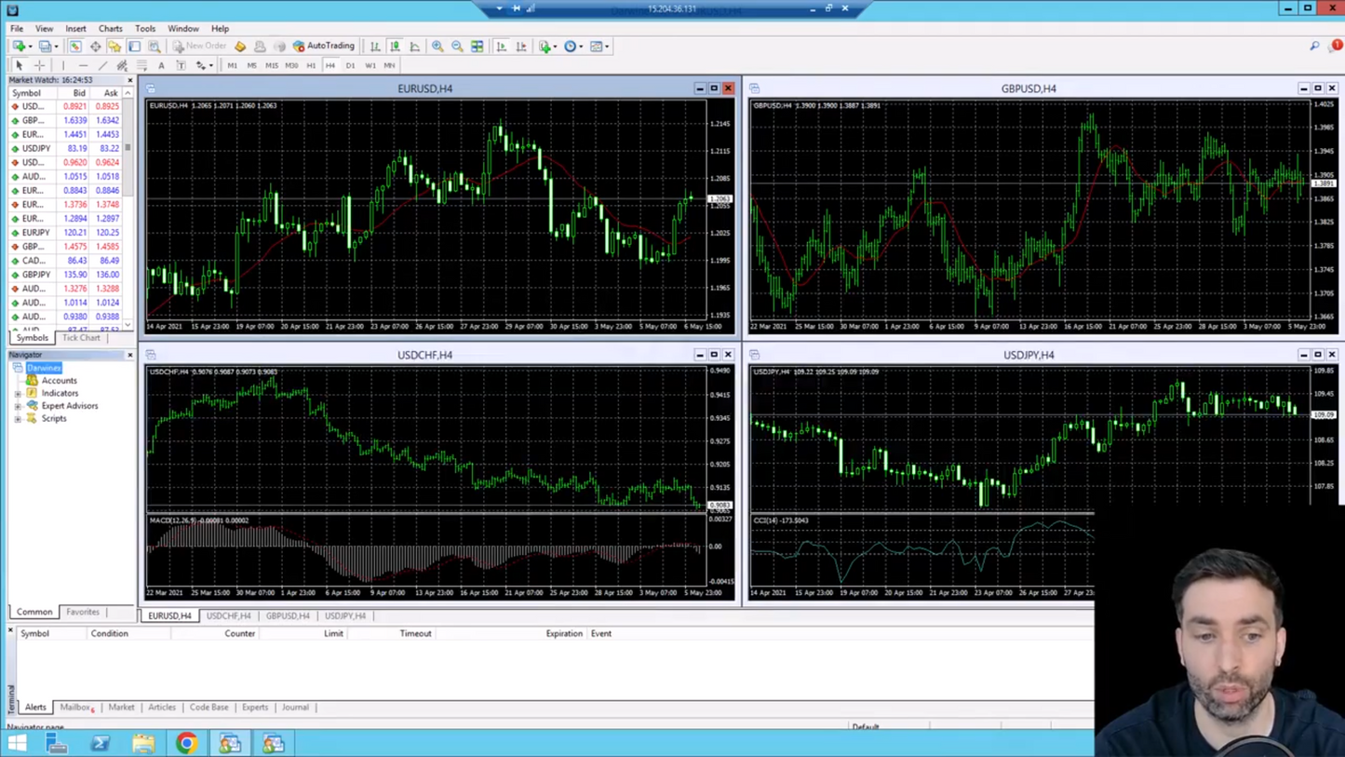Open the Windows Start button
Screen dimensions: 1345x757
17,743
